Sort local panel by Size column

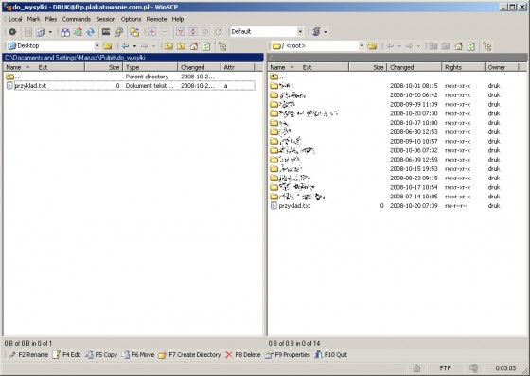(x=103, y=67)
